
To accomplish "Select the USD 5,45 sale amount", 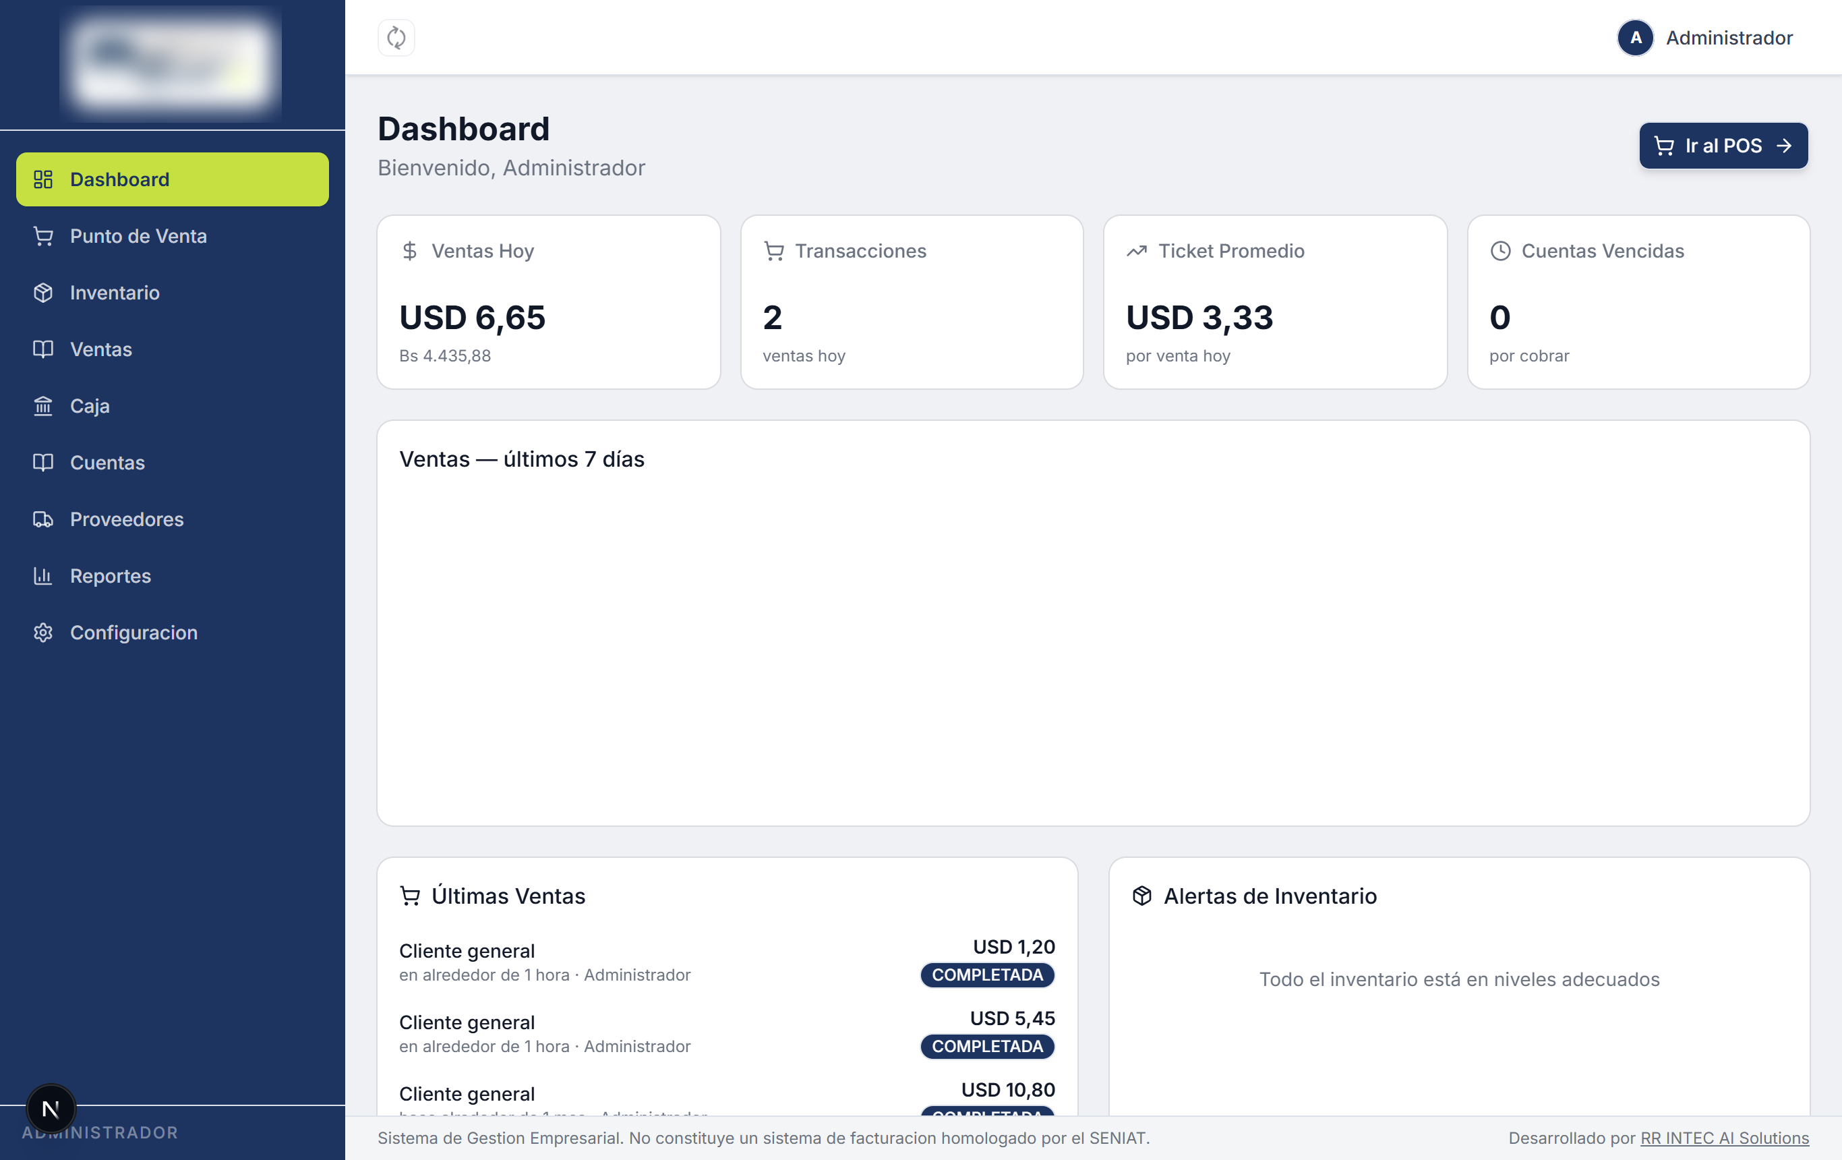I will click(1012, 1018).
